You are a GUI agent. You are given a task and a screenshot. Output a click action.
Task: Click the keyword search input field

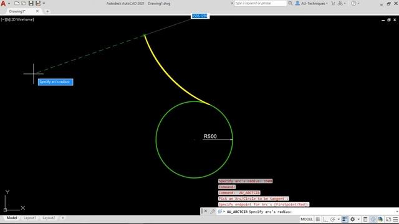click(x=260, y=3)
